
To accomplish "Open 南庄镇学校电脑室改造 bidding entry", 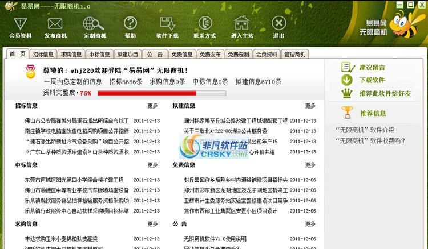I will pyautogui.click(x=76, y=131).
